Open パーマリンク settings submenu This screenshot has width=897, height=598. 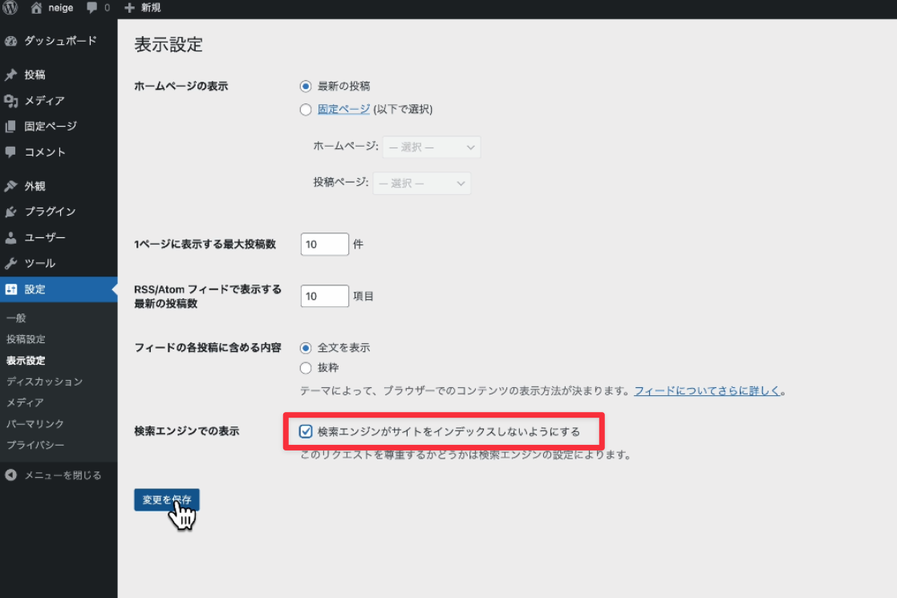pos(35,424)
